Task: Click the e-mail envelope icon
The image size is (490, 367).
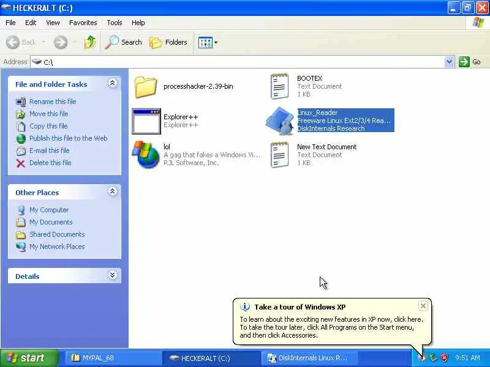Action: point(21,151)
